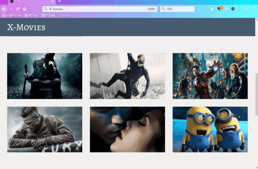Open the Fury movie thumbnail
Screen dimensions: 258x169
pyautogui.click(x=45, y=129)
